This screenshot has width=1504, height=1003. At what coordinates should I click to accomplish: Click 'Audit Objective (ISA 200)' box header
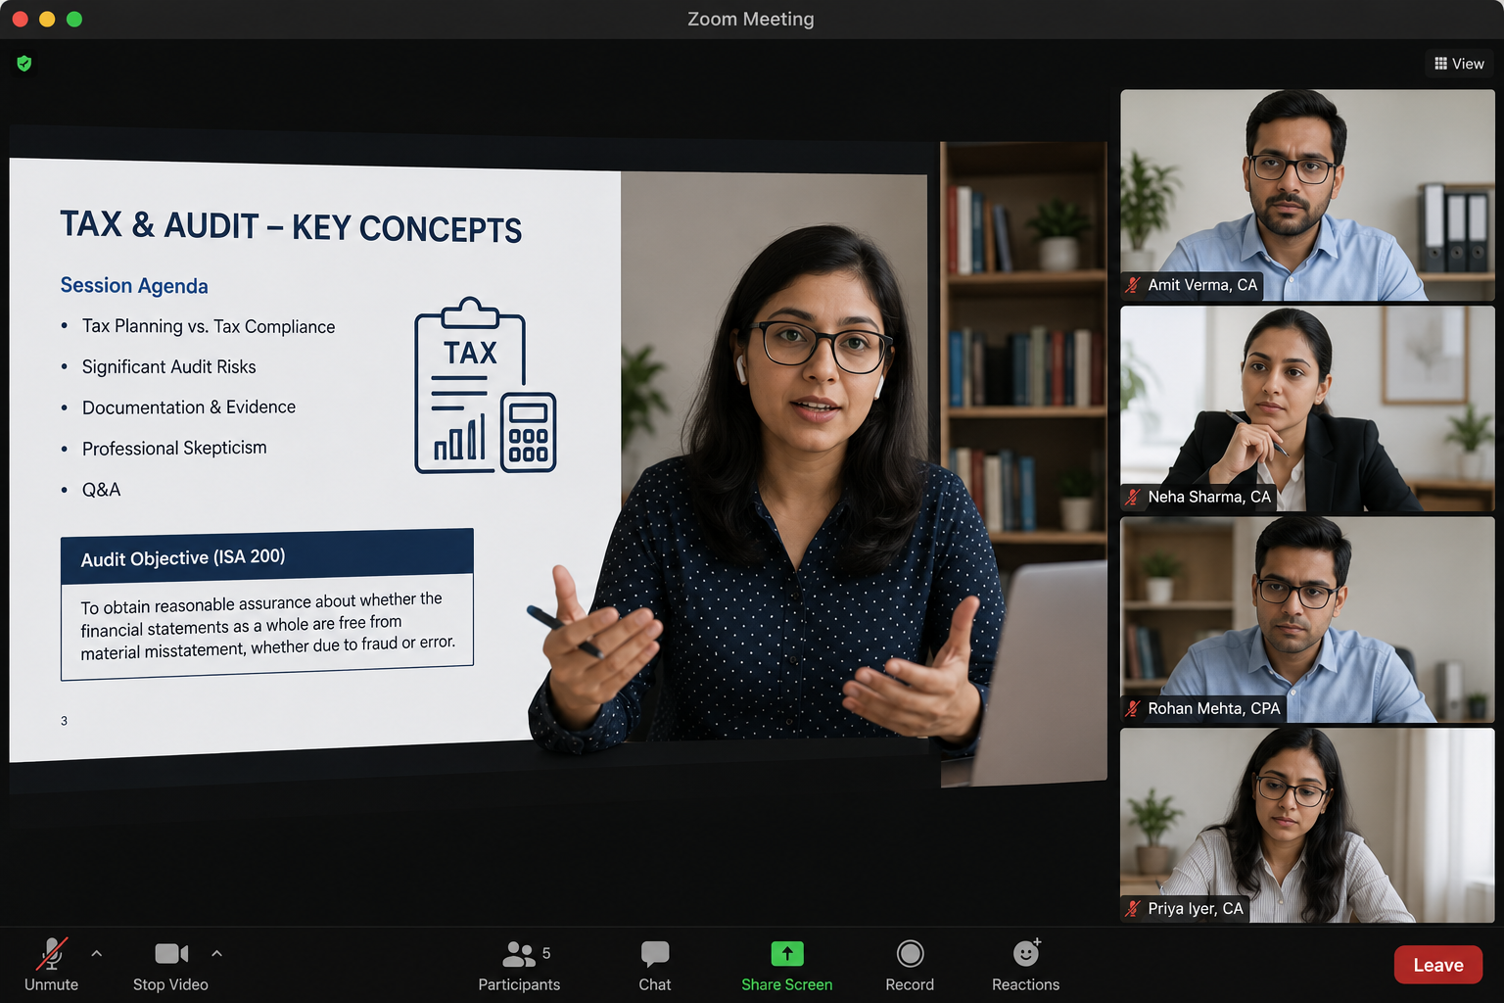click(x=267, y=557)
